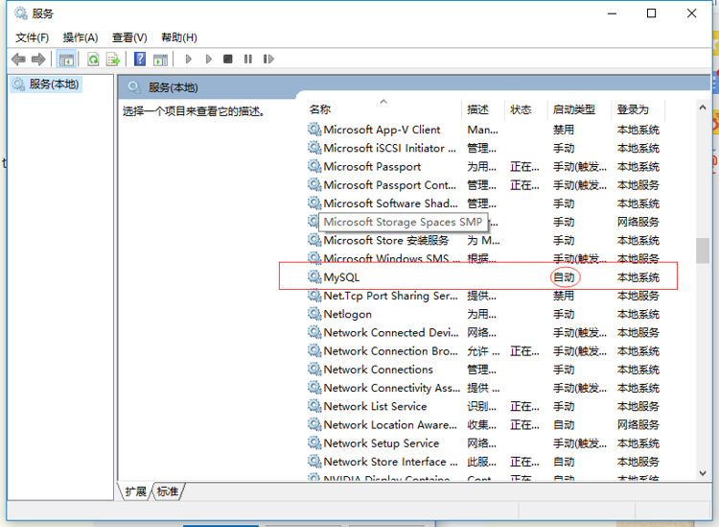Maximize the 服务 window
This screenshot has width=719, height=527.
click(651, 13)
